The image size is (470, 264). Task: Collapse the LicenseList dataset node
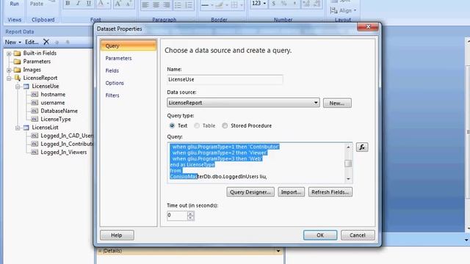18,128
